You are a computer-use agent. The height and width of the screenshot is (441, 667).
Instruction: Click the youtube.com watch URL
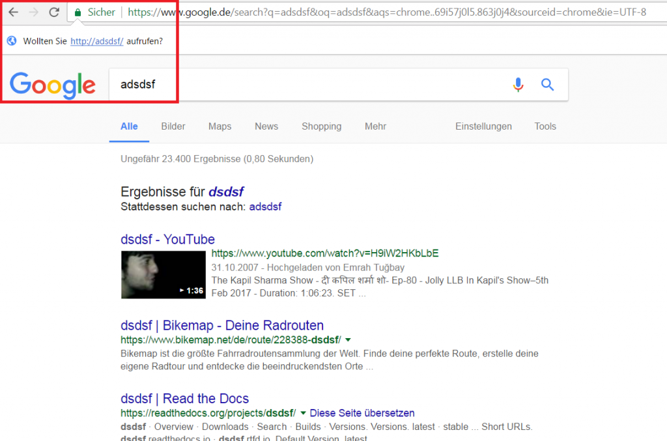click(x=325, y=253)
